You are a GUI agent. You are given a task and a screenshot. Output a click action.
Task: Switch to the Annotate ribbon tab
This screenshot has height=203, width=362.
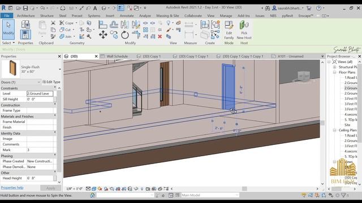[x=127, y=16]
